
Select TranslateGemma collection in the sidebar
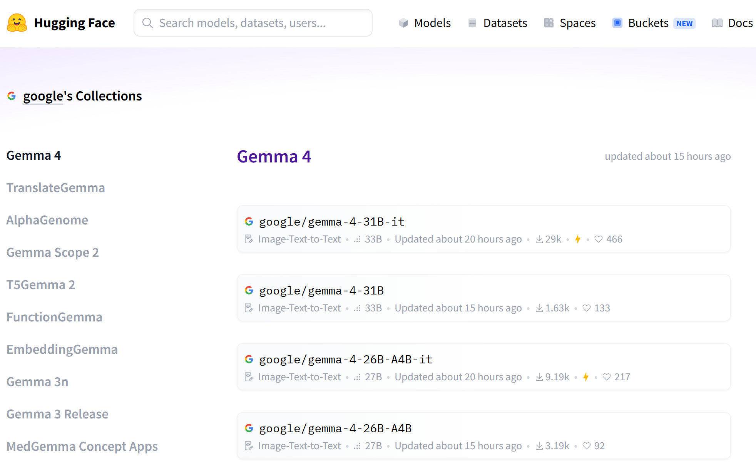pos(55,188)
